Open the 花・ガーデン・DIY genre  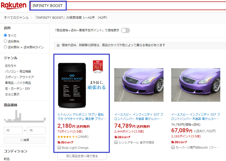click(x=18, y=89)
